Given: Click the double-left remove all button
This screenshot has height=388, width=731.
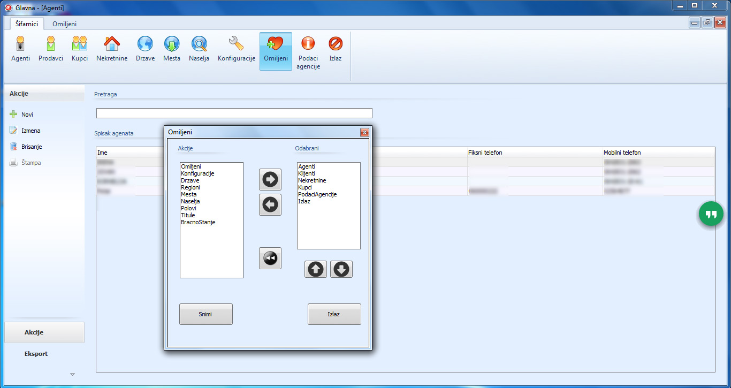Looking at the screenshot, I should [x=270, y=258].
